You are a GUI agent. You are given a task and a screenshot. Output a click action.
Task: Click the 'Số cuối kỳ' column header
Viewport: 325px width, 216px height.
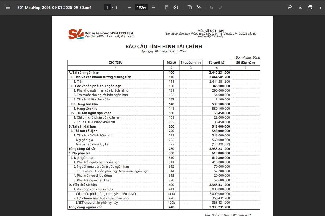coord(217,63)
